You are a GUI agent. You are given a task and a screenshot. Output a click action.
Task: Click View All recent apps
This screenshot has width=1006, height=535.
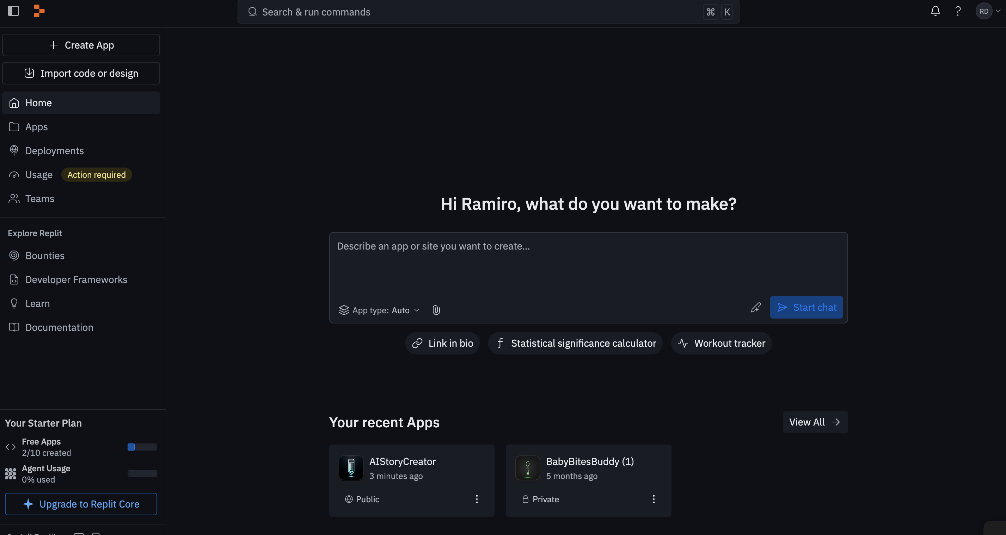pyautogui.click(x=815, y=422)
